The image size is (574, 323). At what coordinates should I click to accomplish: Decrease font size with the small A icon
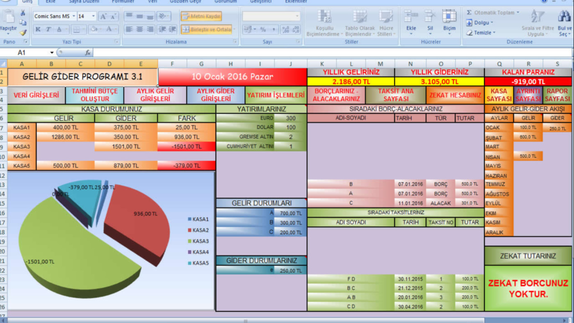(113, 16)
